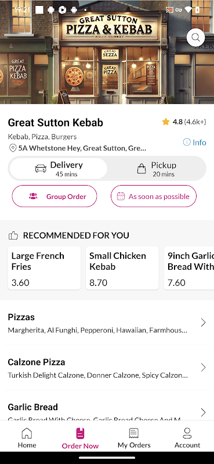Open the As soon as possible scheduler

point(153,196)
